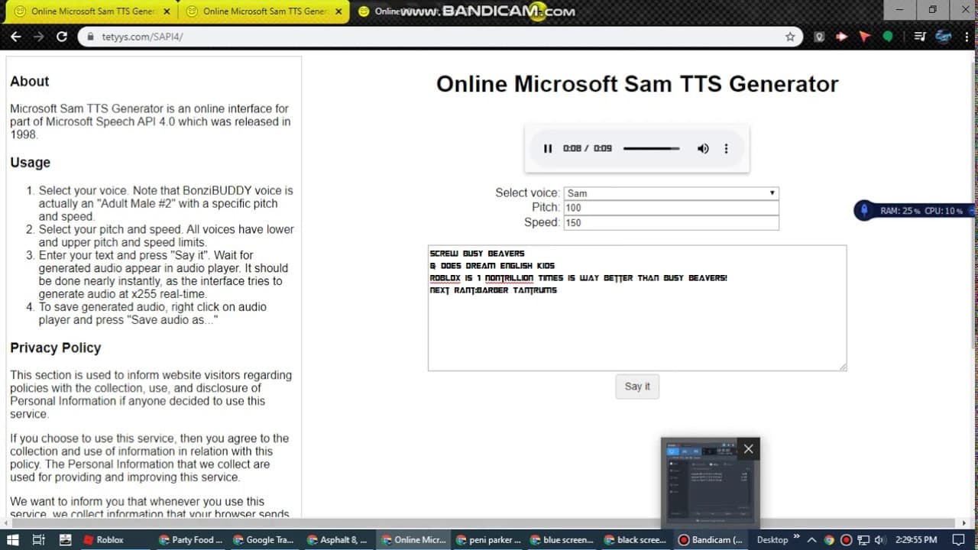Open network settings from the tray
This screenshot has width=978, height=550.
click(863, 539)
